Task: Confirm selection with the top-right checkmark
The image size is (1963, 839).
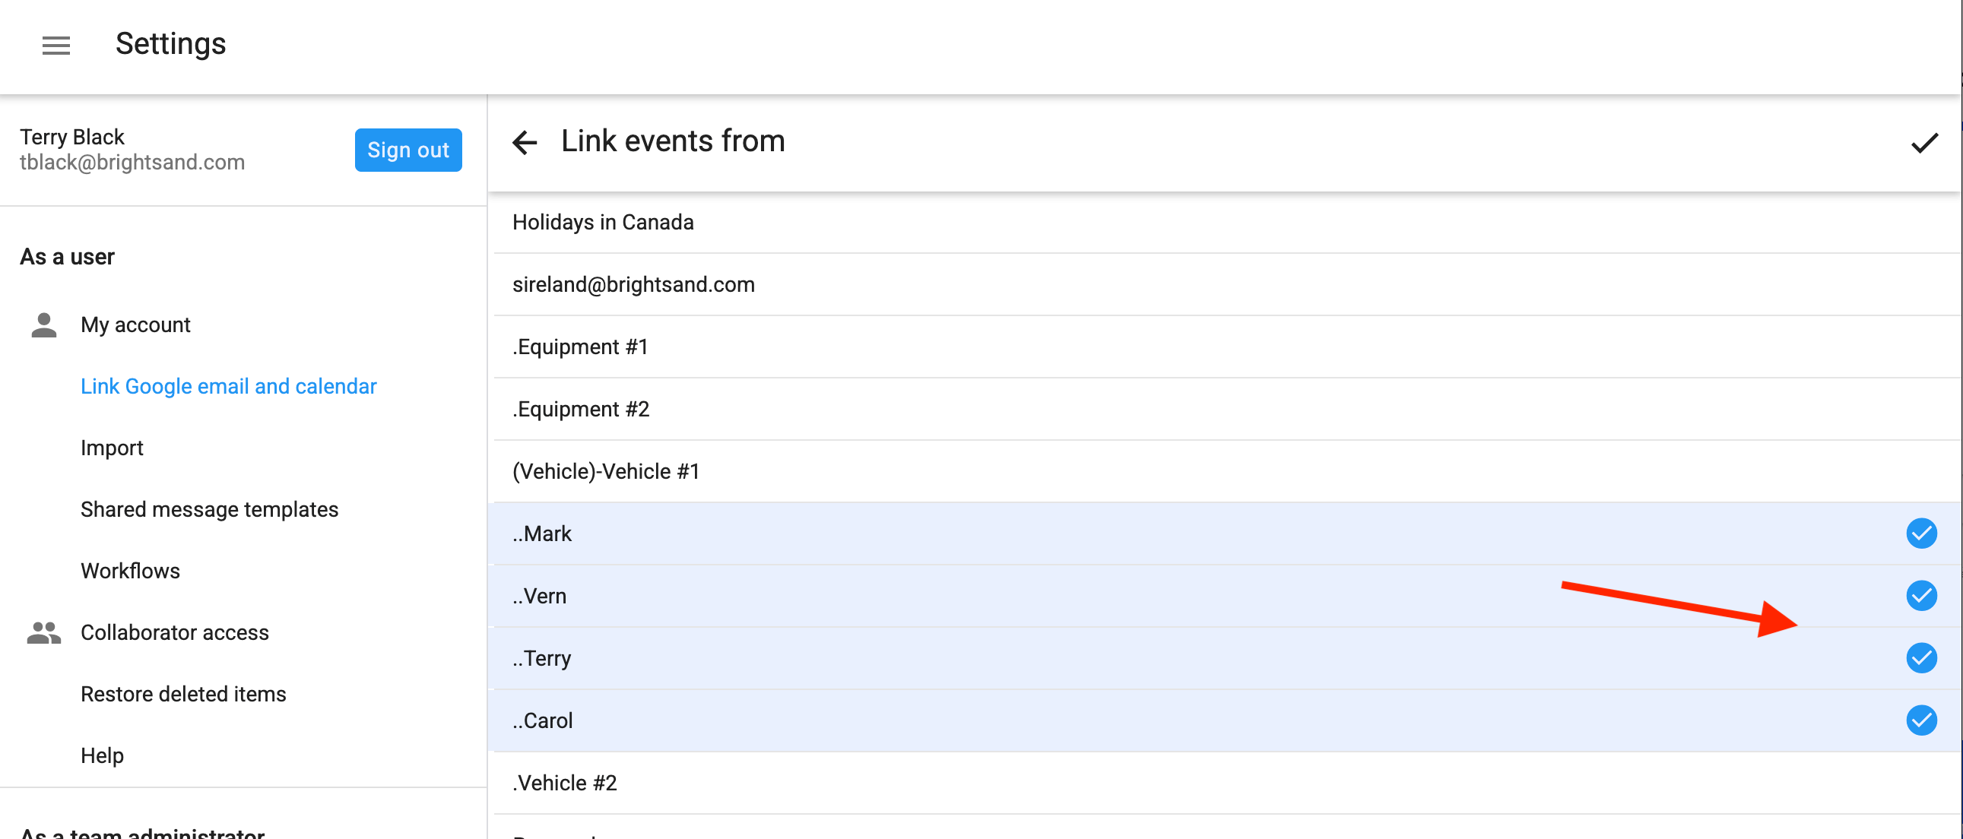Action: [1924, 143]
